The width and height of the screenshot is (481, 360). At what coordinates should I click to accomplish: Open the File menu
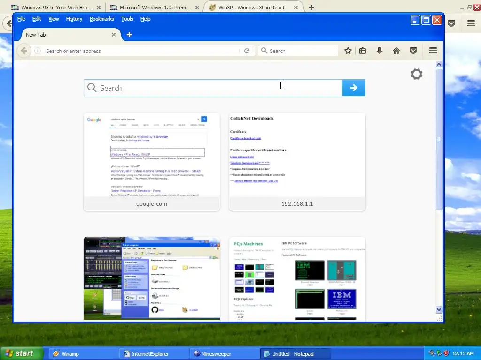[x=21, y=19]
